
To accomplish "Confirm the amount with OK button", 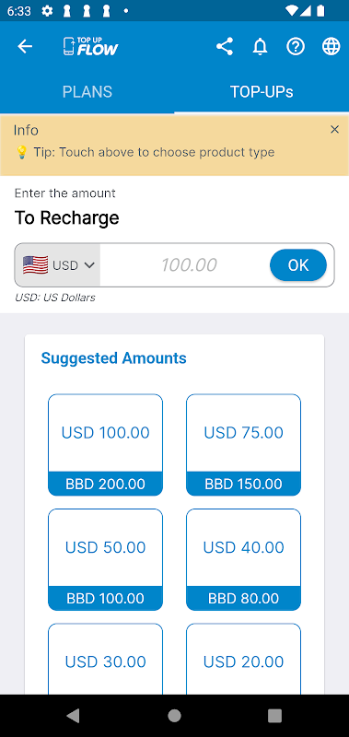I will tap(298, 265).
